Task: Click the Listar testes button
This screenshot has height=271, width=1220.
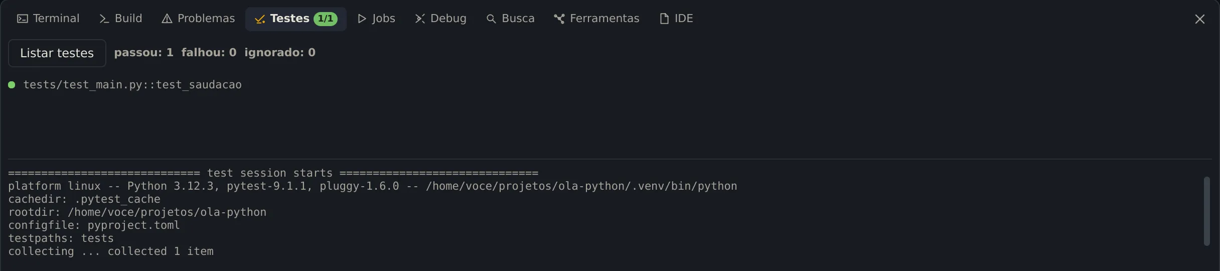Action: coord(57,53)
